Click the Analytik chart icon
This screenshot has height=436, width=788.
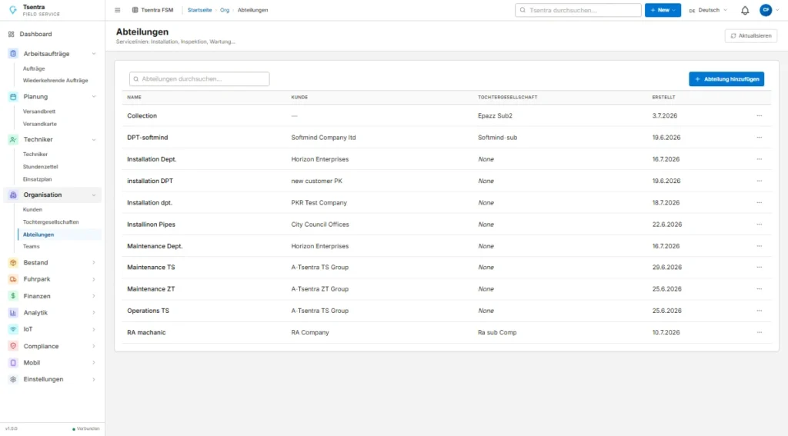(13, 313)
